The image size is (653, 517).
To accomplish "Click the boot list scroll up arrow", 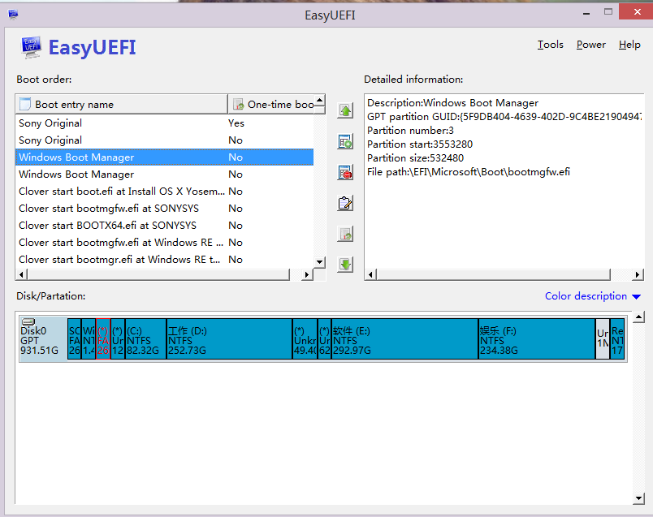I will pyautogui.click(x=319, y=100).
